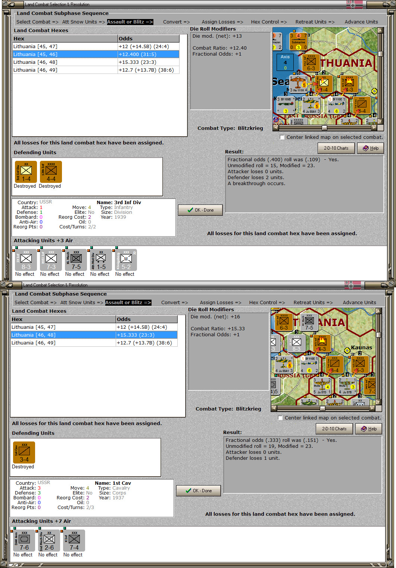Open 2-D-10 Charts in lower window
This screenshot has height=568, width=396.
[334, 429]
